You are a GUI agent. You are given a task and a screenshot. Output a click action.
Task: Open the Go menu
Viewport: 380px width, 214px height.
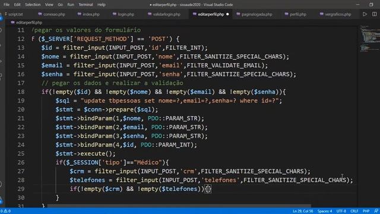60,5
